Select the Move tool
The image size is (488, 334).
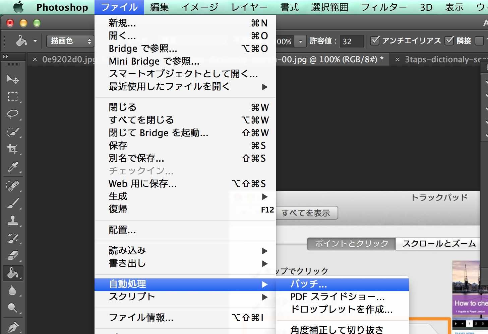(x=13, y=79)
